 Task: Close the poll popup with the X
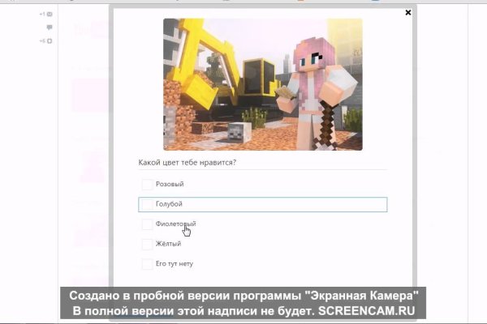(x=408, y=13)
